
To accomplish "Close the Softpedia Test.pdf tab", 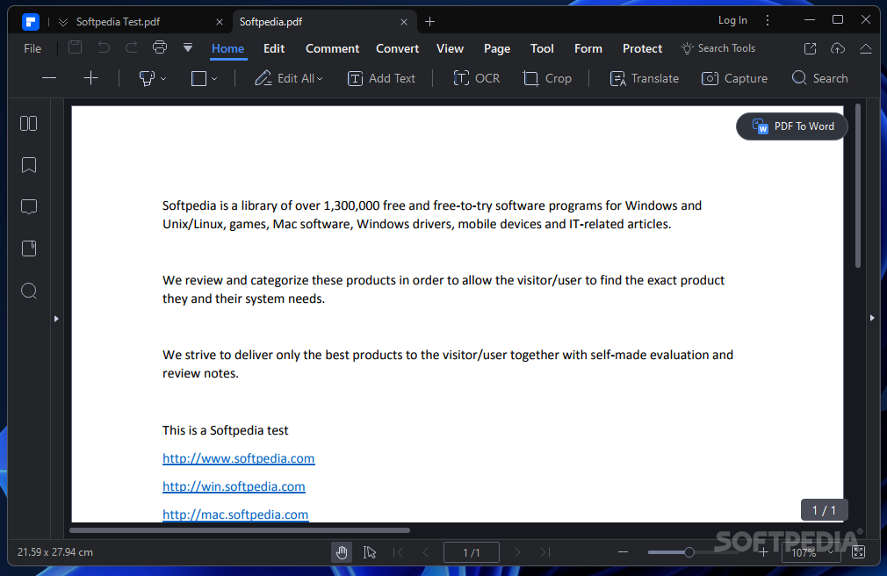I will tap(220, 22).
